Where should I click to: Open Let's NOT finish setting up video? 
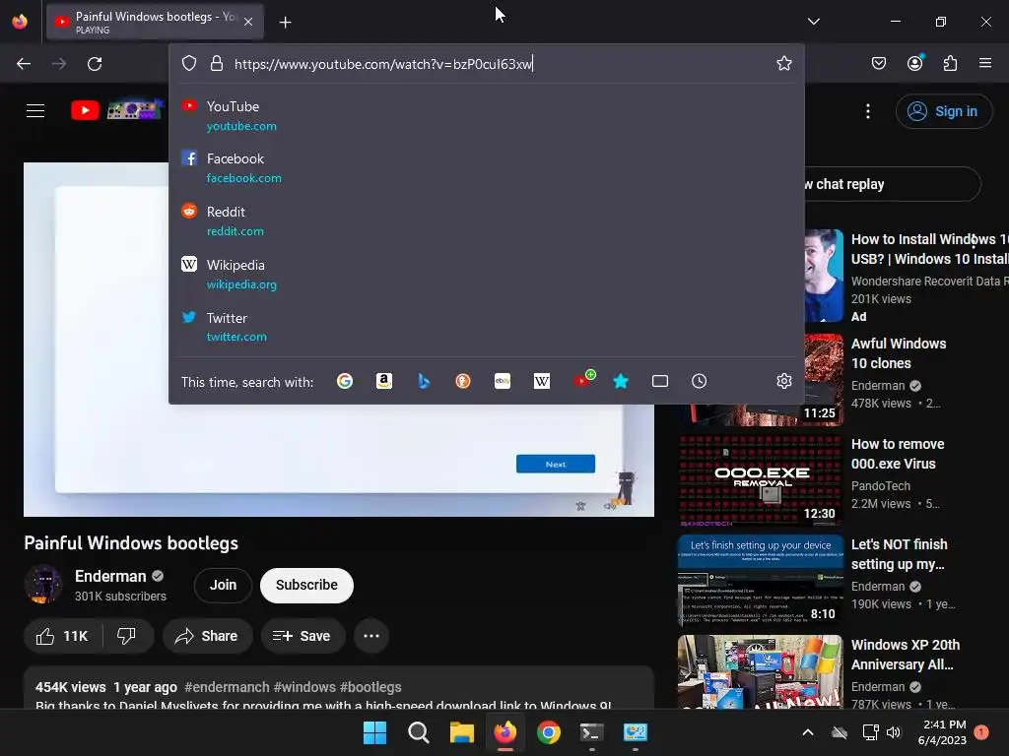(x=899, y=554)
